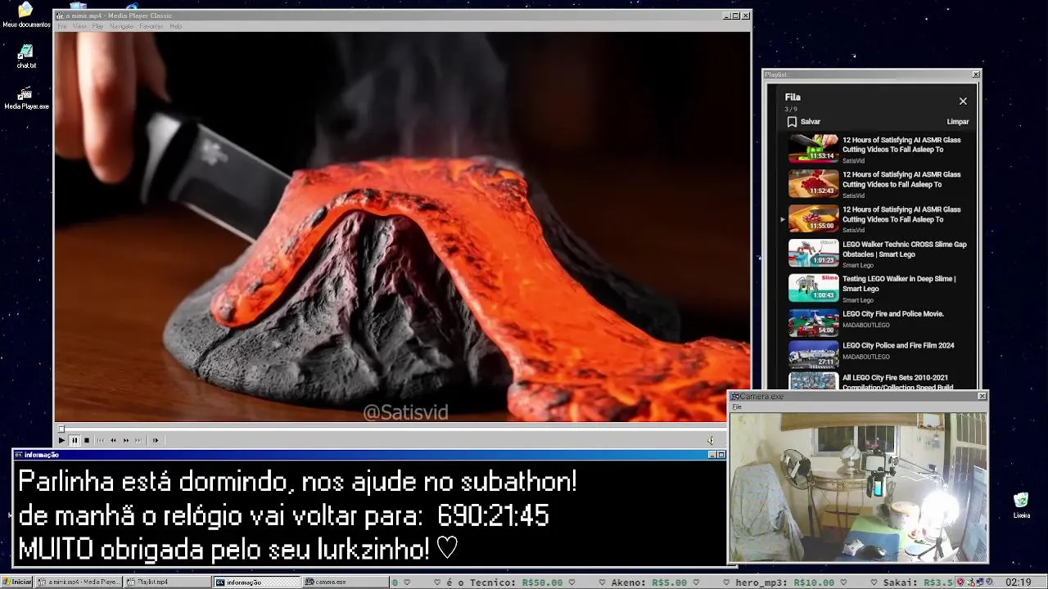Click the decrease speed button in the player

(x=113, y=440)
